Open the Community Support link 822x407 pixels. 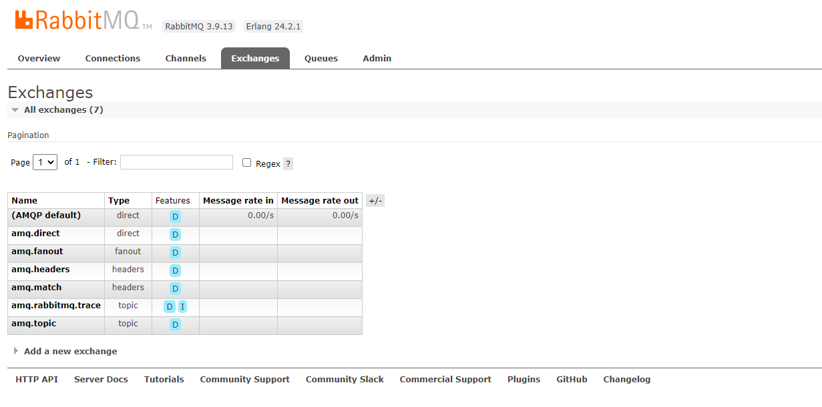(x=245, y=379)
